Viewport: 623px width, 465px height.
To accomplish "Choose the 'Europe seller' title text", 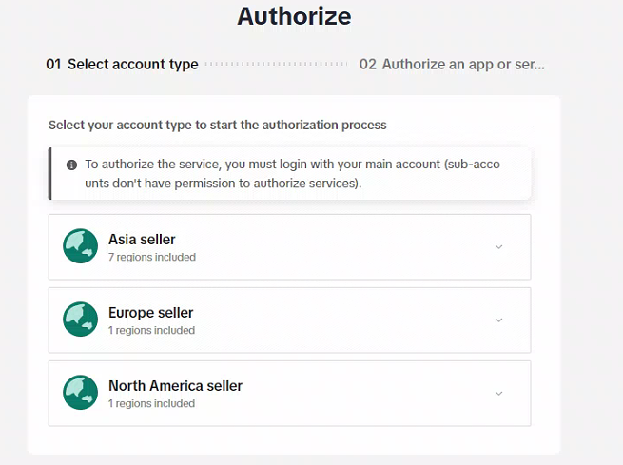I will (x=150, y=313).
